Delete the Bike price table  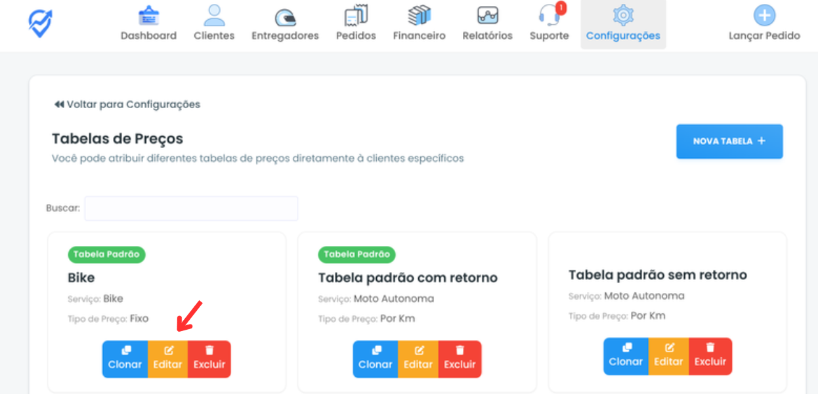209,359
